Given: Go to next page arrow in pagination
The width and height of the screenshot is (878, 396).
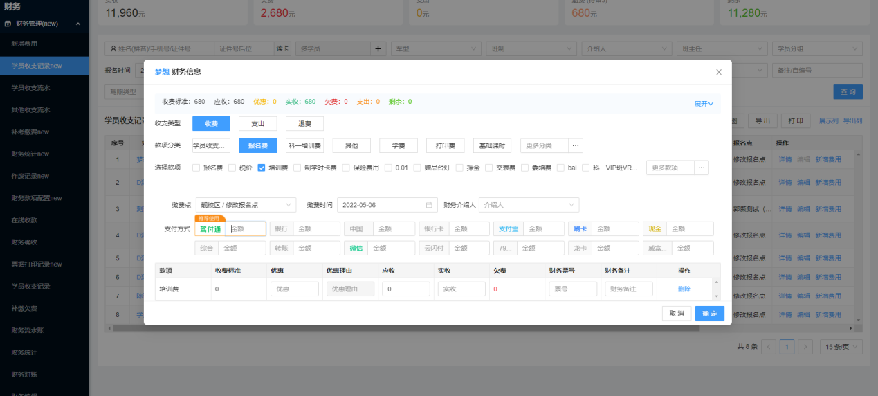Looking at the screenshot, I should (x=805, y=347).
